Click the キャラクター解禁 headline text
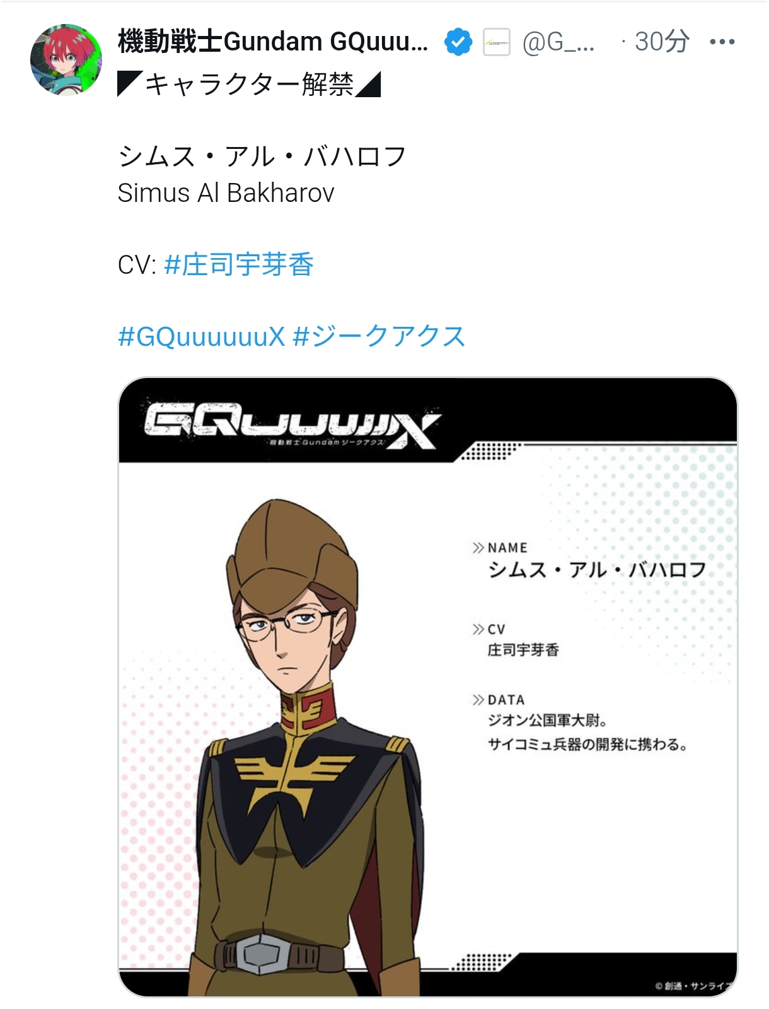 click(x=250, y=85)
